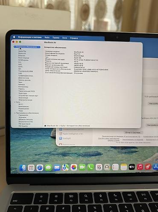
Task: Open Calendar showing 19 in the Dock
Action: [99, 167]
